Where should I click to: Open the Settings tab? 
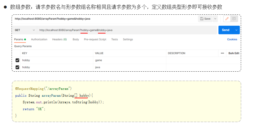(x=128, y=39)
